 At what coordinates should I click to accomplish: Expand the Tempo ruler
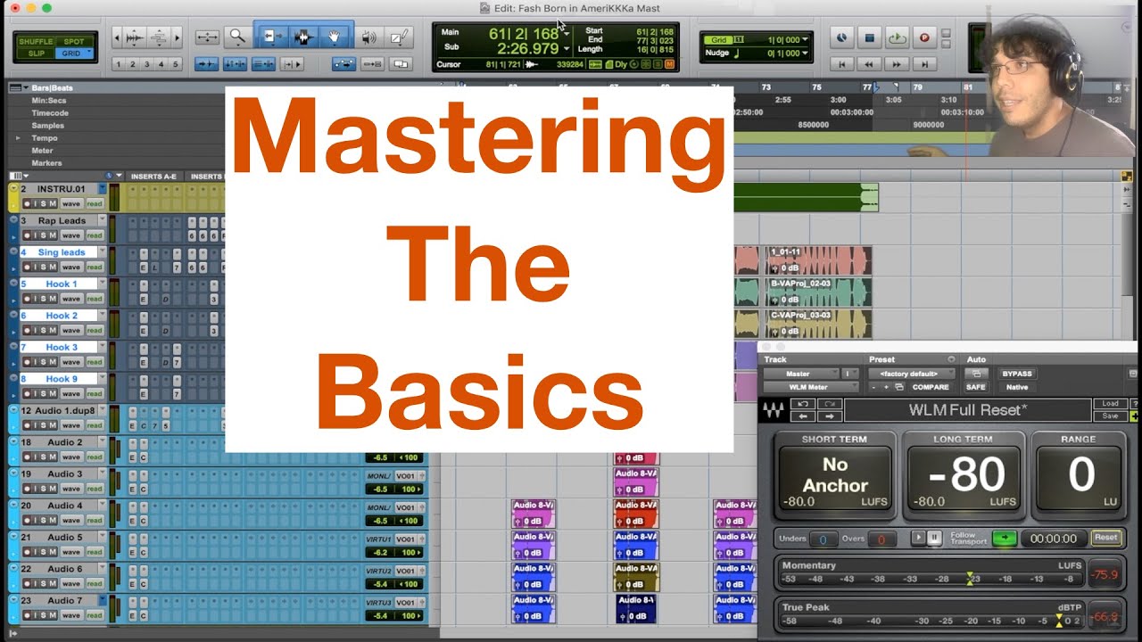[x=18, y=138]
